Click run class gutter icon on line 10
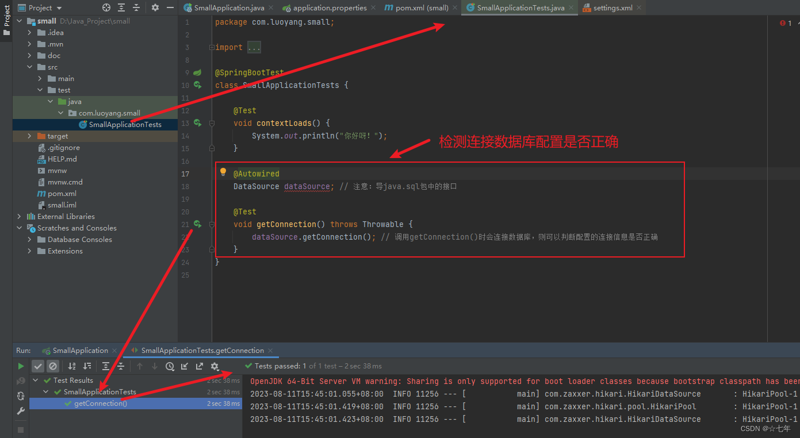This screenshot has width=800, height=438. coord(197,85)
